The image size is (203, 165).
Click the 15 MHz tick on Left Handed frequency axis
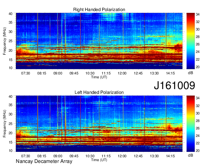point(11,143)
